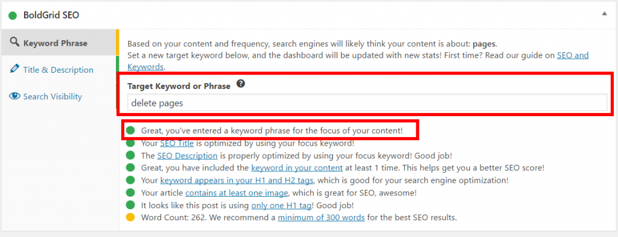618x237 pixels.
Task: Follow the SEO Description link
Action: [x=187, y=156]
